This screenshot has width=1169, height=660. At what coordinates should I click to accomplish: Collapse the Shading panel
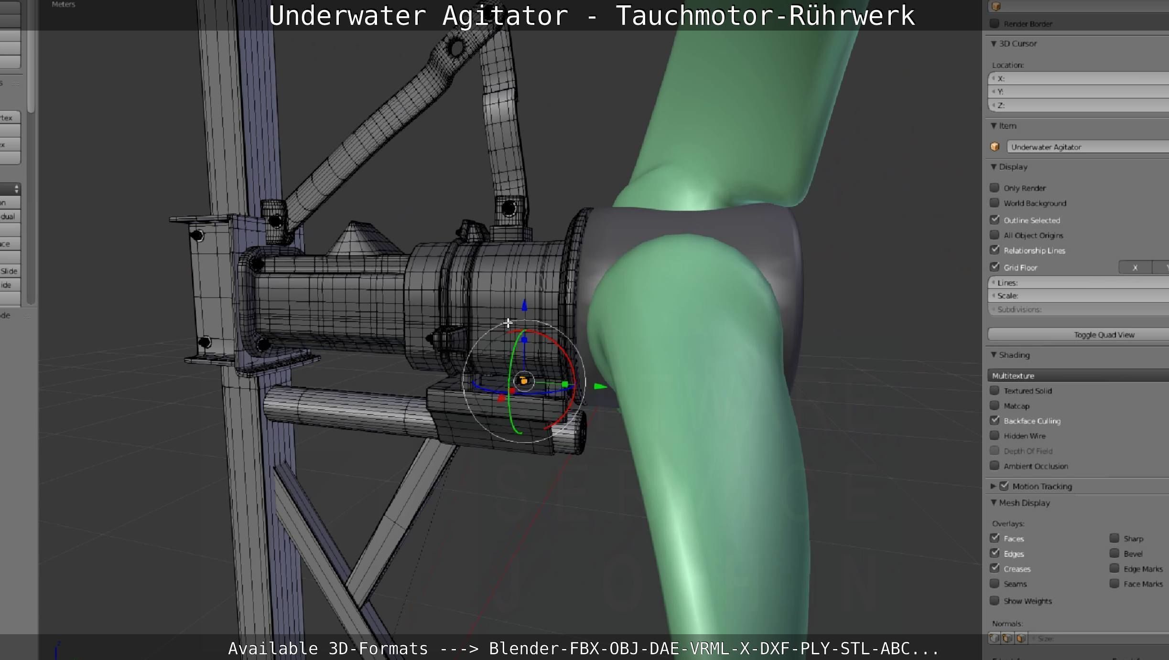coord(994,355)
